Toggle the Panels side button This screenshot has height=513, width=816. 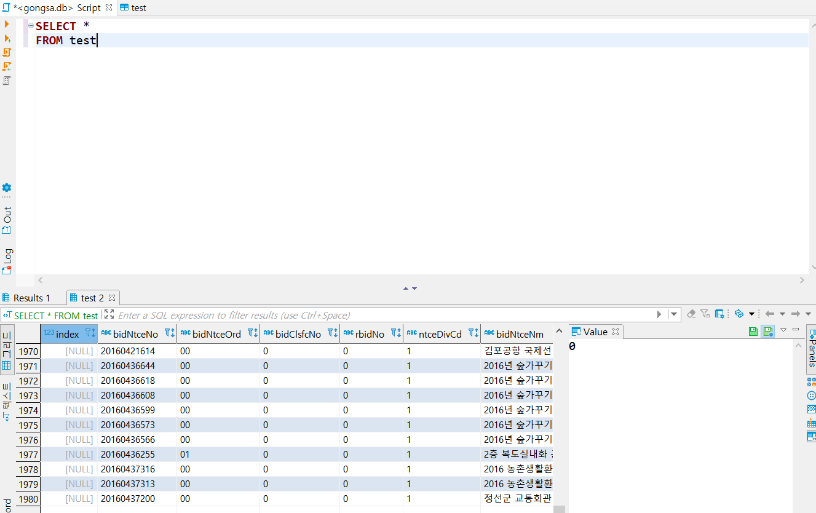[812, 349]
